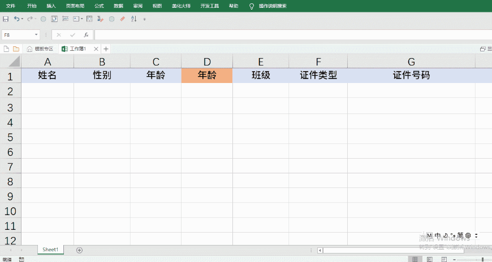Open the Customize Quick Access Toolbar dropdown

tap(145, 19)
